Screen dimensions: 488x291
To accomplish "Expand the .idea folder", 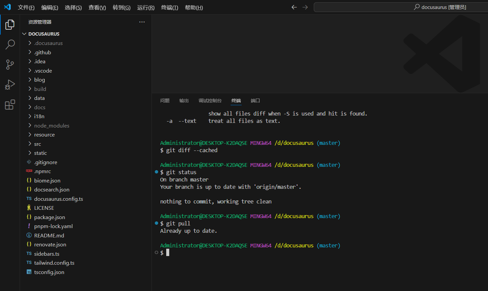I will (30, 61).
